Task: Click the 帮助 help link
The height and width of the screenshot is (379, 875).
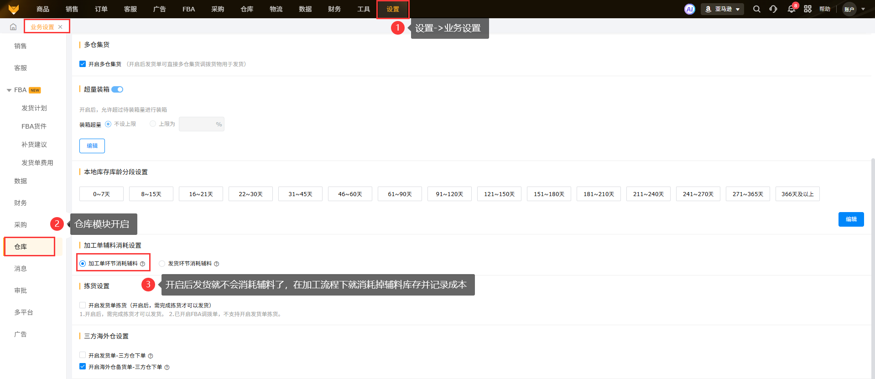Action: click(x=825, y=9)
